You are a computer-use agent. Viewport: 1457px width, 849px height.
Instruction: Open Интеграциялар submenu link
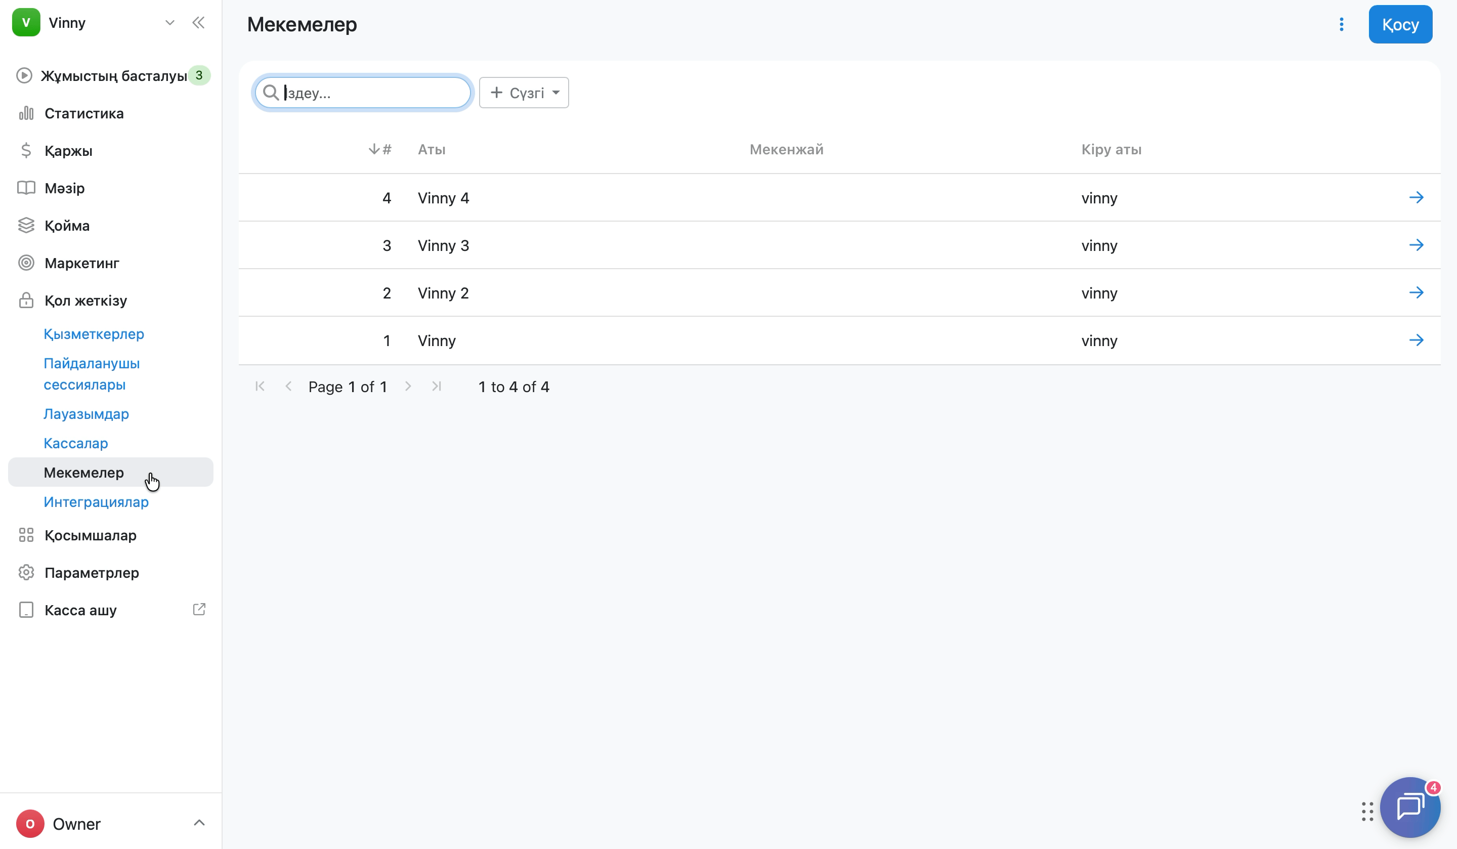click(x=96, y=502)
